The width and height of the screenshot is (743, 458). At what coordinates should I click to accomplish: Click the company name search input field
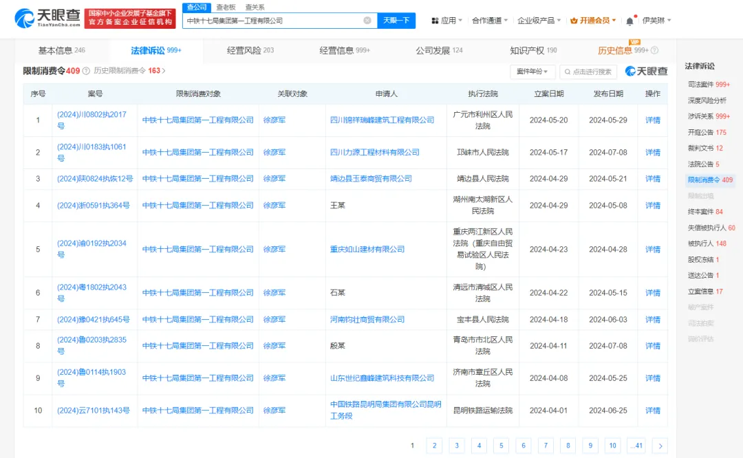[272, 21]
